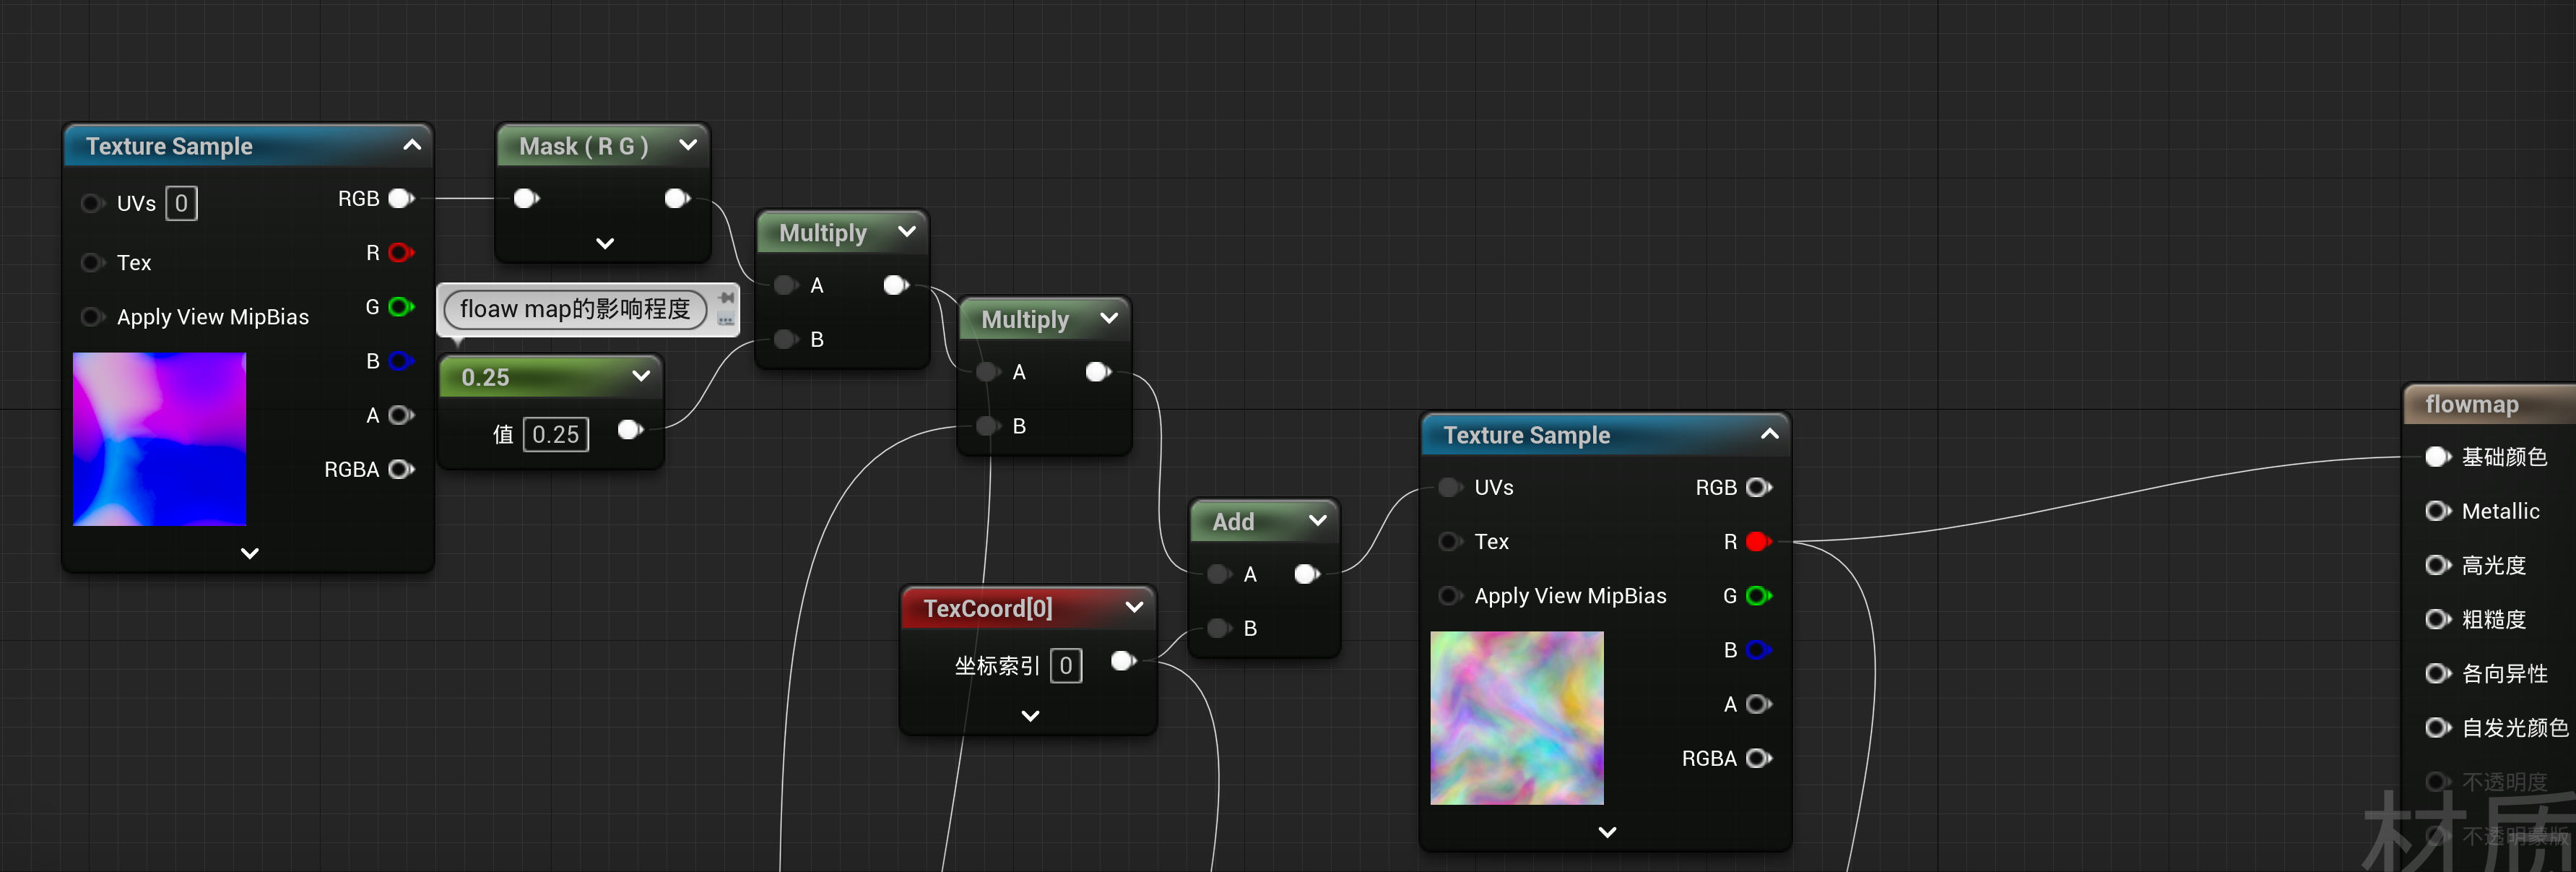Click blue B output pin of right Texture Sample

pyautogui.click(x=1759, y=650)
